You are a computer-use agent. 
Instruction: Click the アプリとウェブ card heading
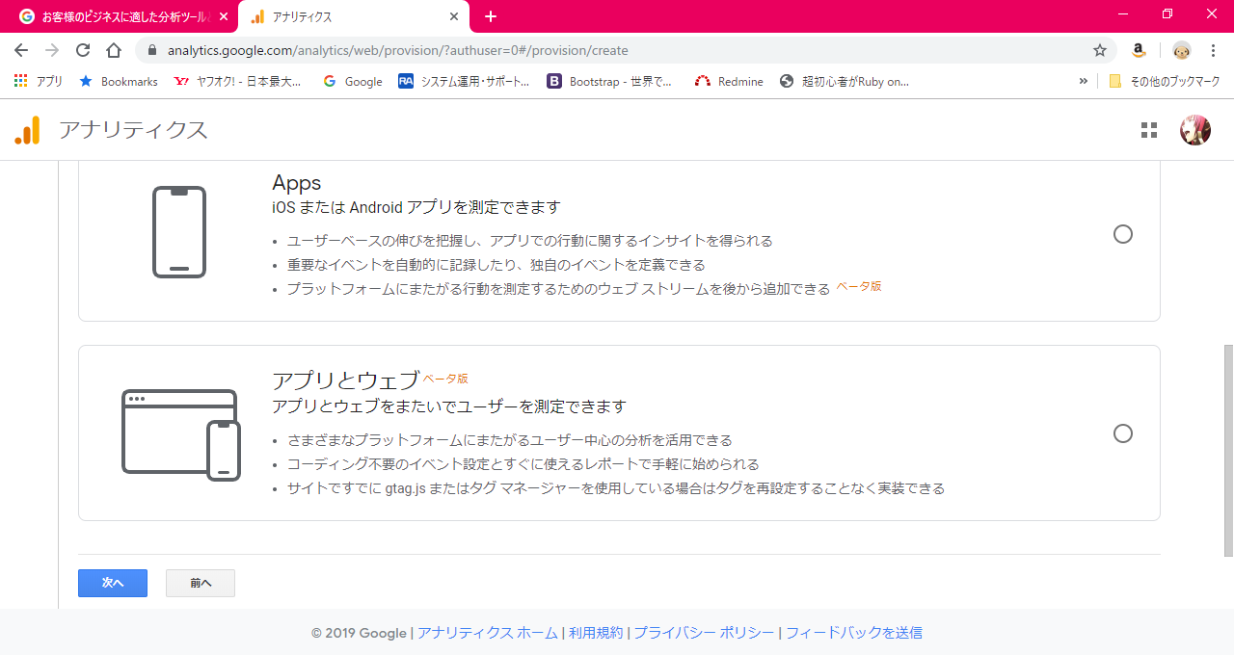coord(346,380)
